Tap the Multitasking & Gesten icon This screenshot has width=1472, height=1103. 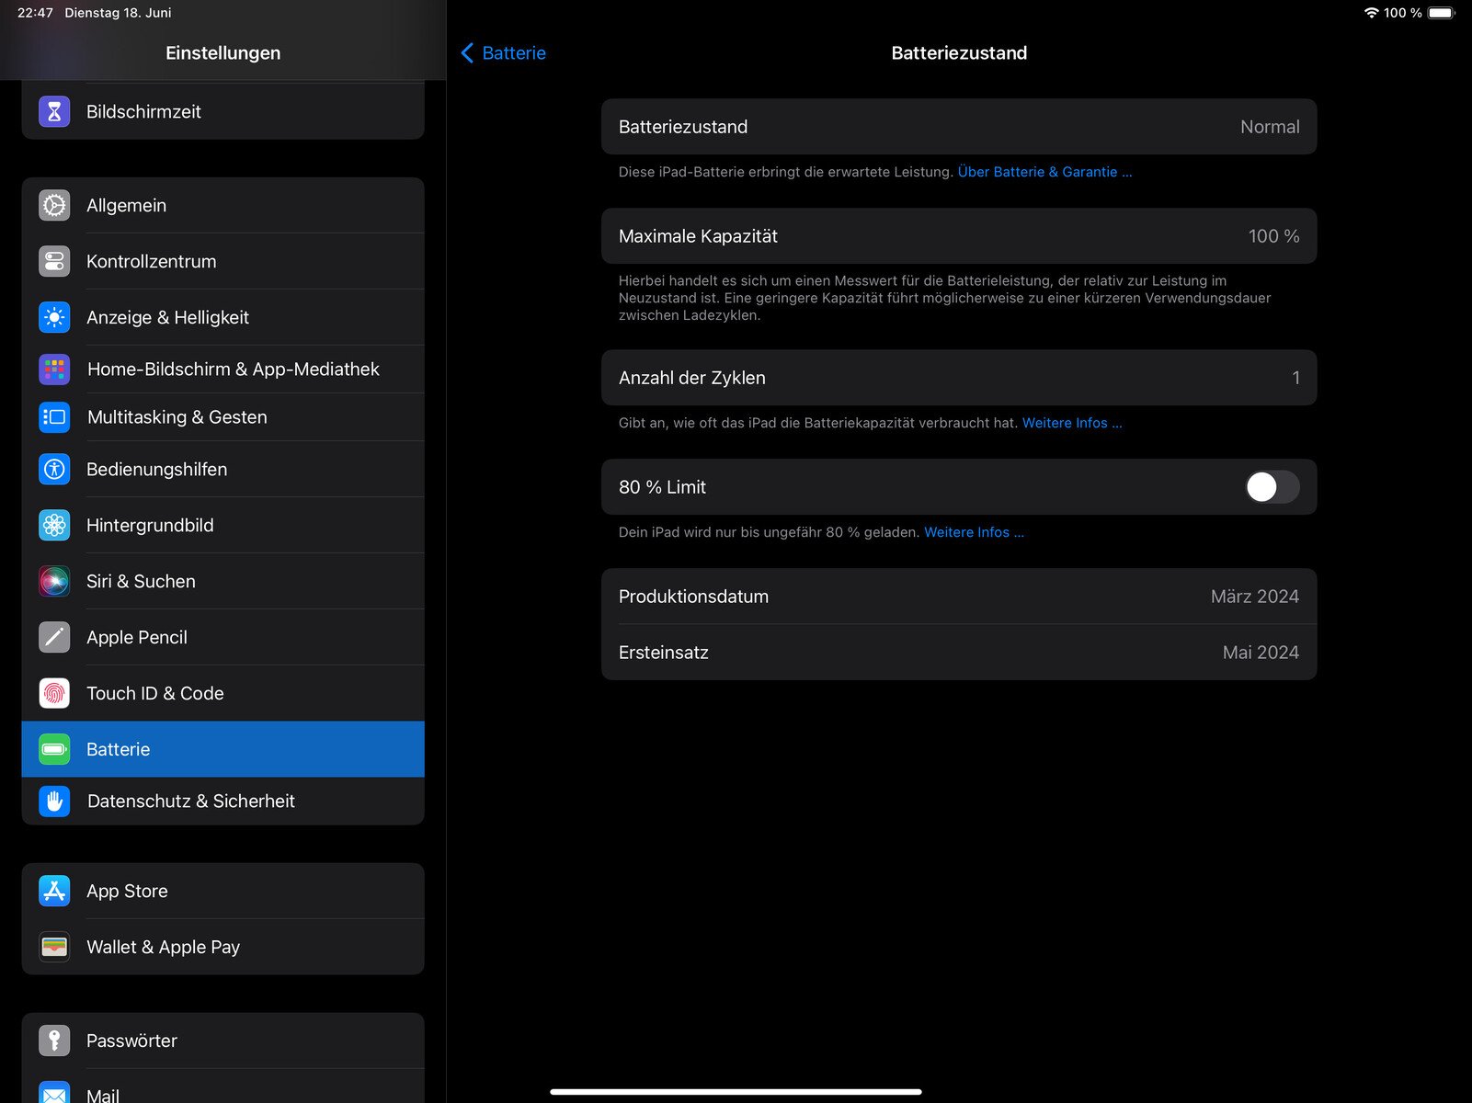coord(54,417)
